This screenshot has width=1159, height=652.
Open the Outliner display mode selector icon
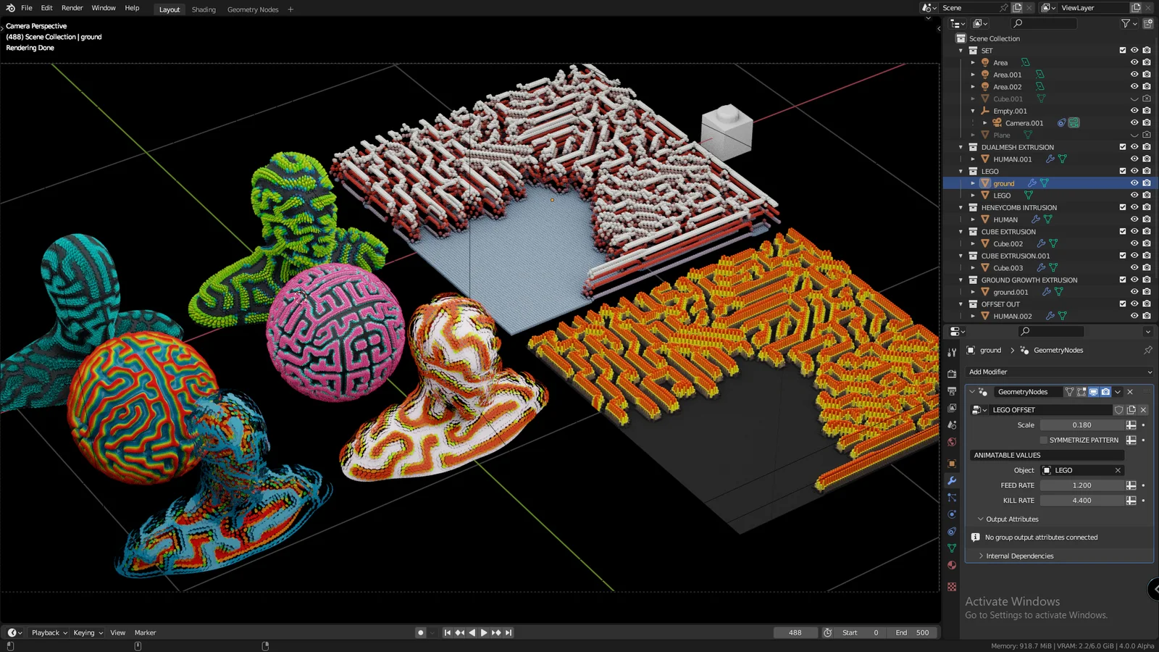956,24
